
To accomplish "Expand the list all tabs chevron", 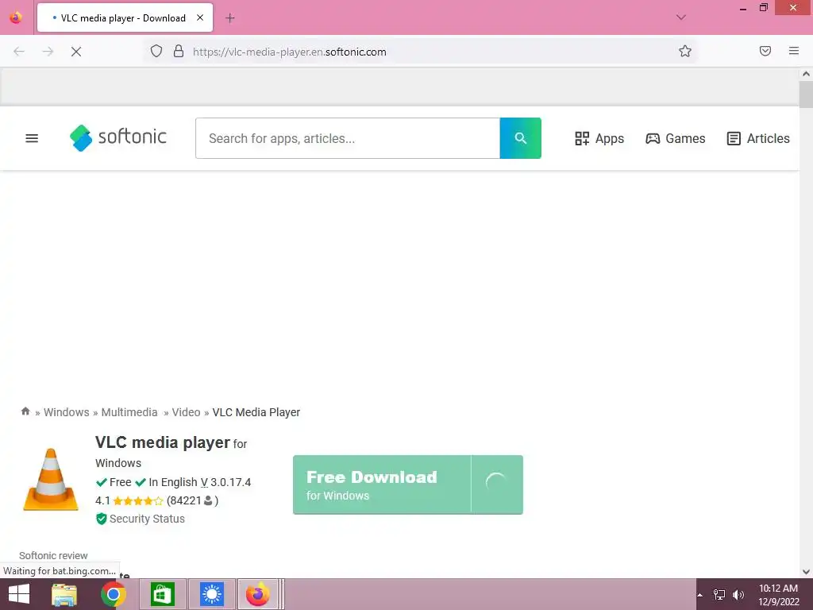I will coord(681,17).
